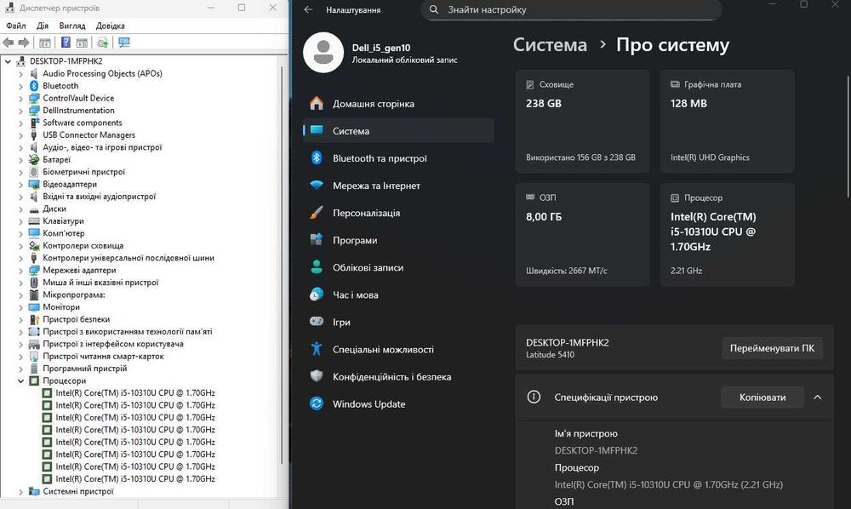Collapse the DESKTOP-1MFPHK2 root tree node
Screen dimensions: 851x509
click(x=9, y=61)
